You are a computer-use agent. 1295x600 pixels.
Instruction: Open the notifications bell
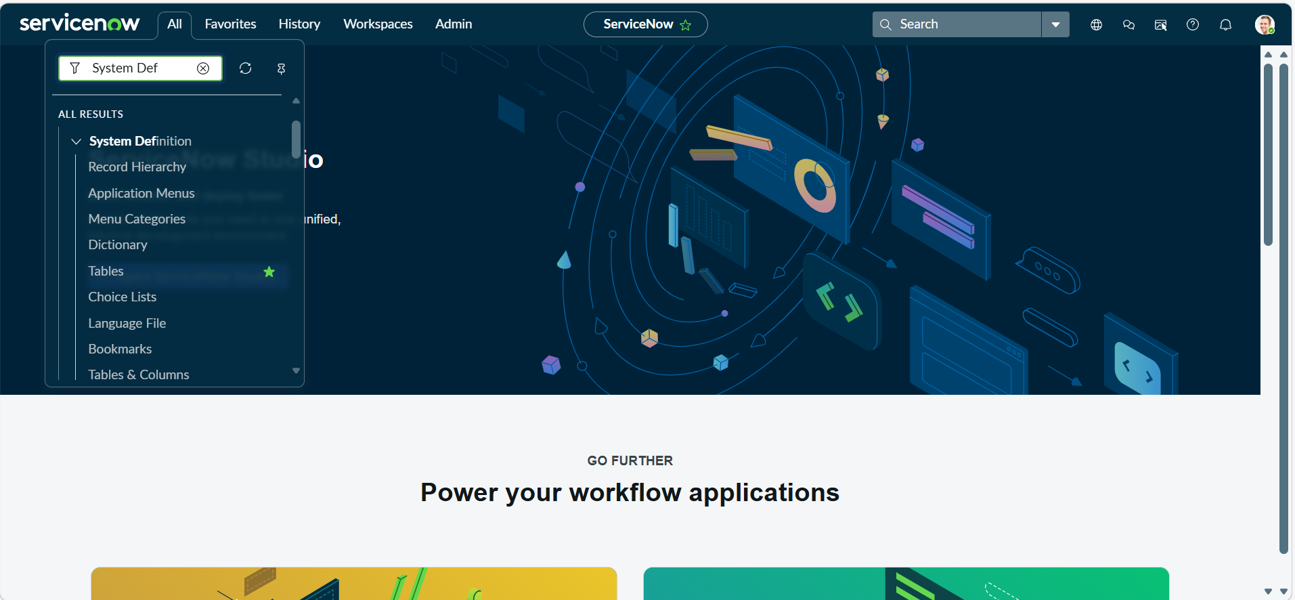pos(1225,25)
